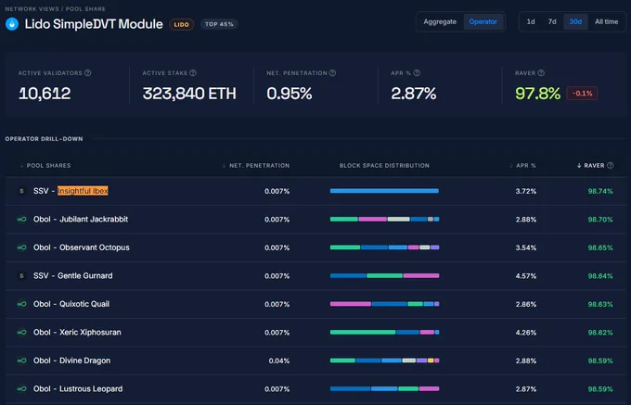Open RAVER column header help icon
Screen dimensions: 631x405
[610, 165]
